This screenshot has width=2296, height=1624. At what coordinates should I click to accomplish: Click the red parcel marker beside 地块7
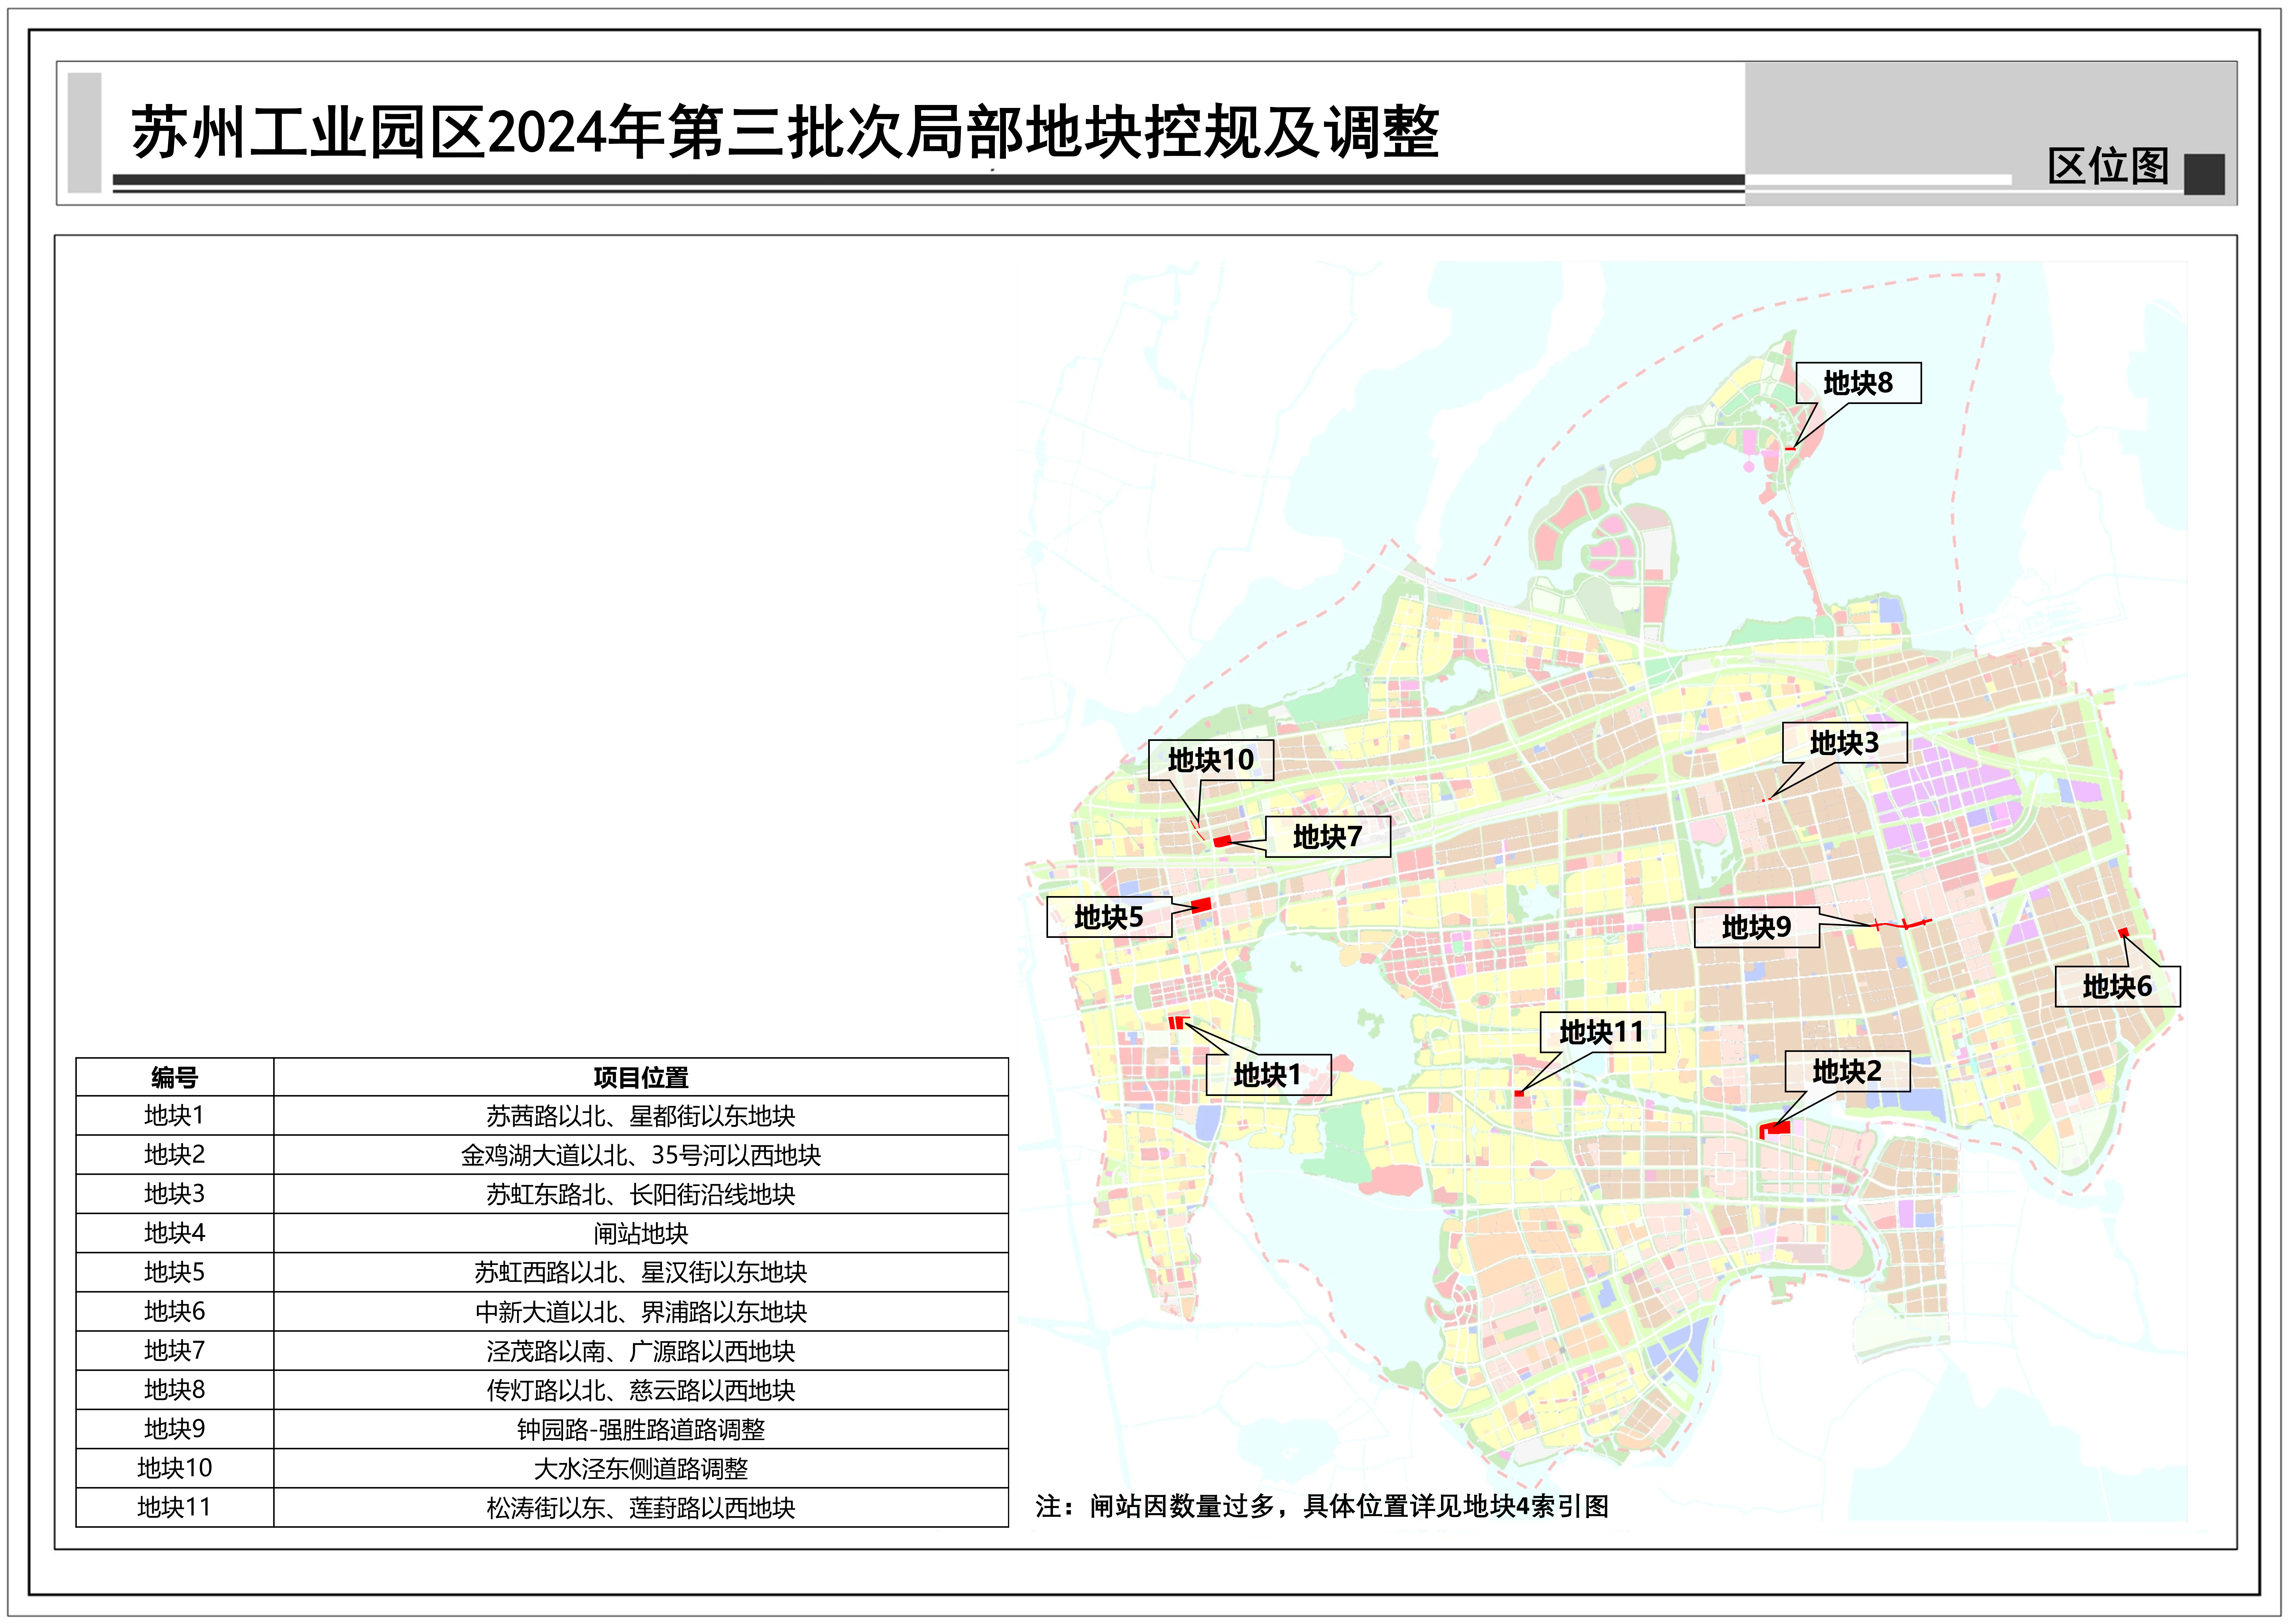tap(1222, 841)
